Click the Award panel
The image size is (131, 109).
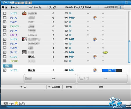(102, 78)
